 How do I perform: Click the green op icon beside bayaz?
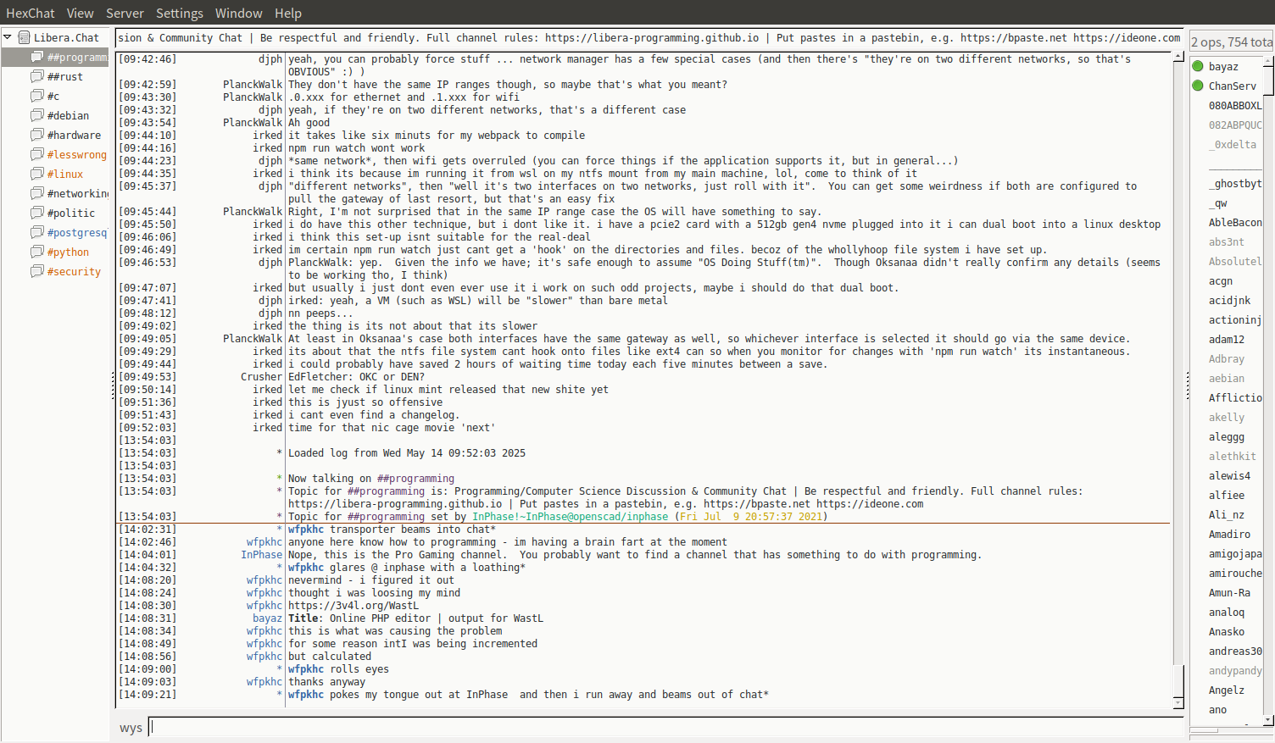coord(1198,66)
